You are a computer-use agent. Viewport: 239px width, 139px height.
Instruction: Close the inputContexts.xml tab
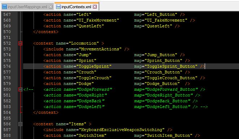95,7
